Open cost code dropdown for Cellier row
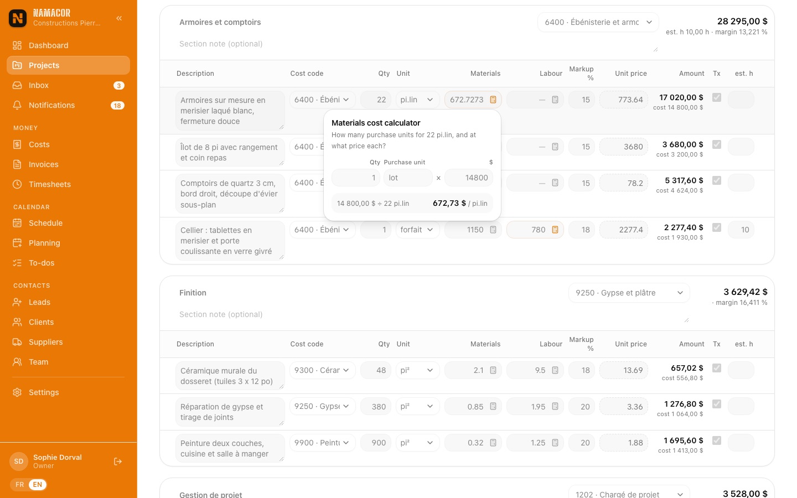The height and width of the screenshot is (498, 797). pos(322,230)
